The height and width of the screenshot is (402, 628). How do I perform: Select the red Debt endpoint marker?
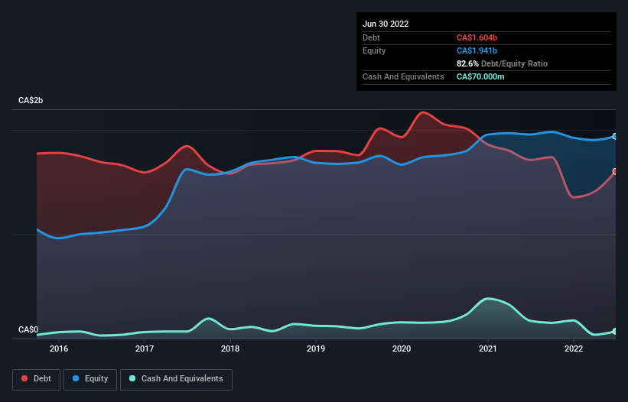615,171
